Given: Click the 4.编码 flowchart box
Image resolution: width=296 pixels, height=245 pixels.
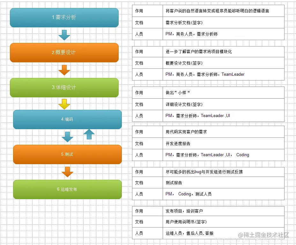Looking at the screenshot, I should 67,119.
